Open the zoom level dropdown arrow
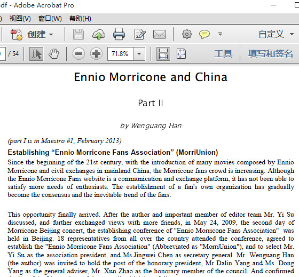 tap(139, 54)
